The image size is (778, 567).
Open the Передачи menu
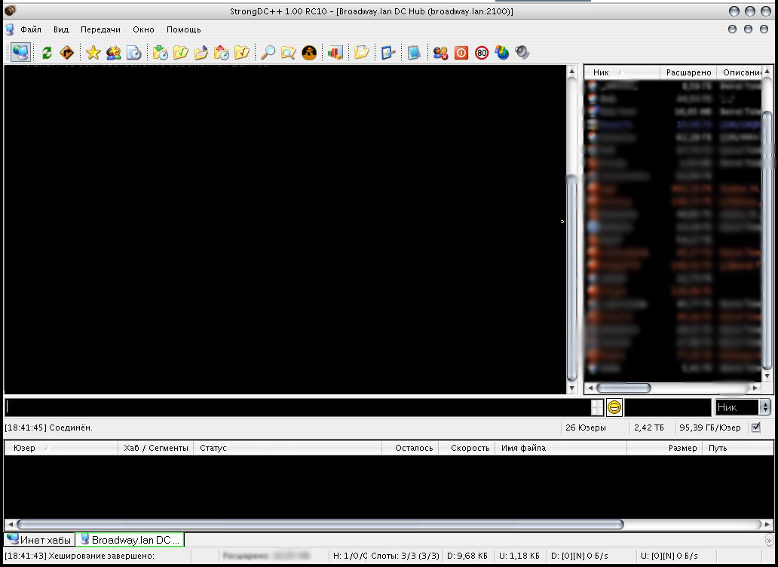pos(100,29)
